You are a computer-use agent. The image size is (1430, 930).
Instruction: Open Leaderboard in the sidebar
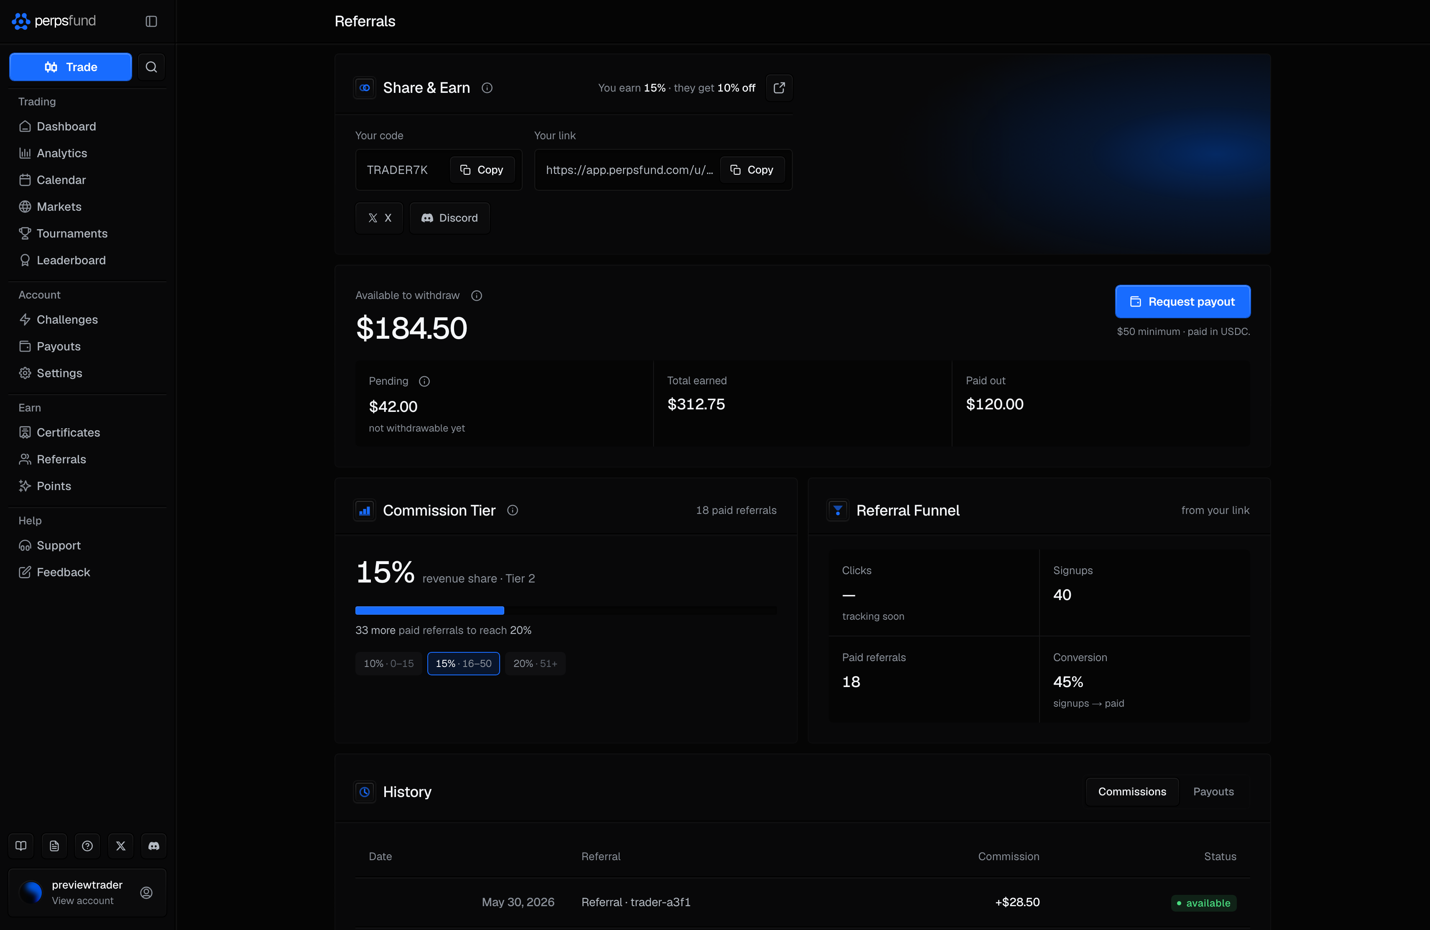[87, 260]
